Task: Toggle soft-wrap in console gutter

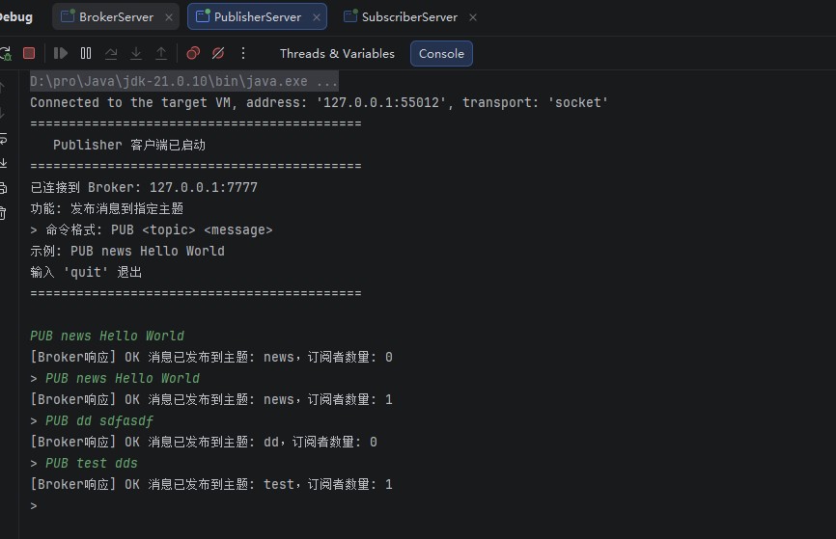Action: tap(3, 139)
